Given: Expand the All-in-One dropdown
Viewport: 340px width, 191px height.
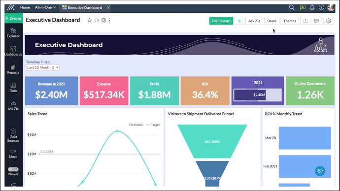Looking at the screenshot, I should 45,7.
